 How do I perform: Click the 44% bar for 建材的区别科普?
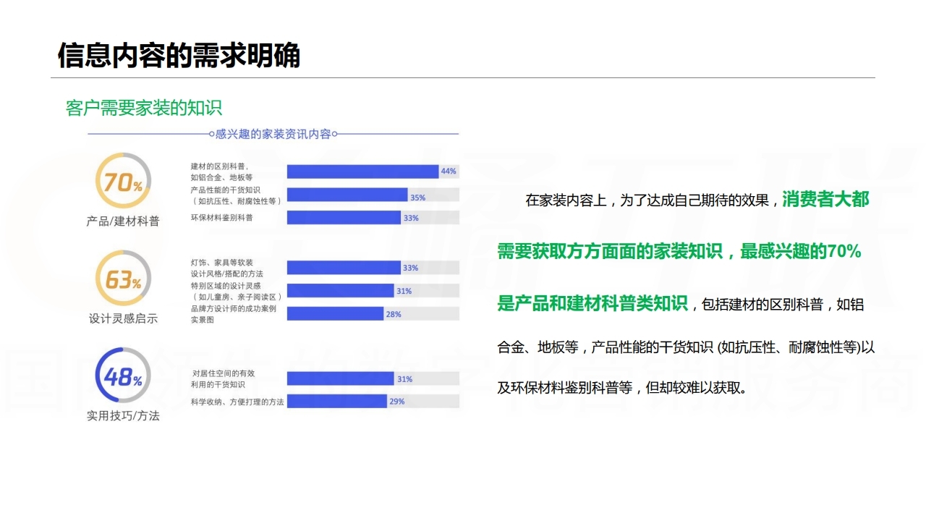[x=363, y=171]
